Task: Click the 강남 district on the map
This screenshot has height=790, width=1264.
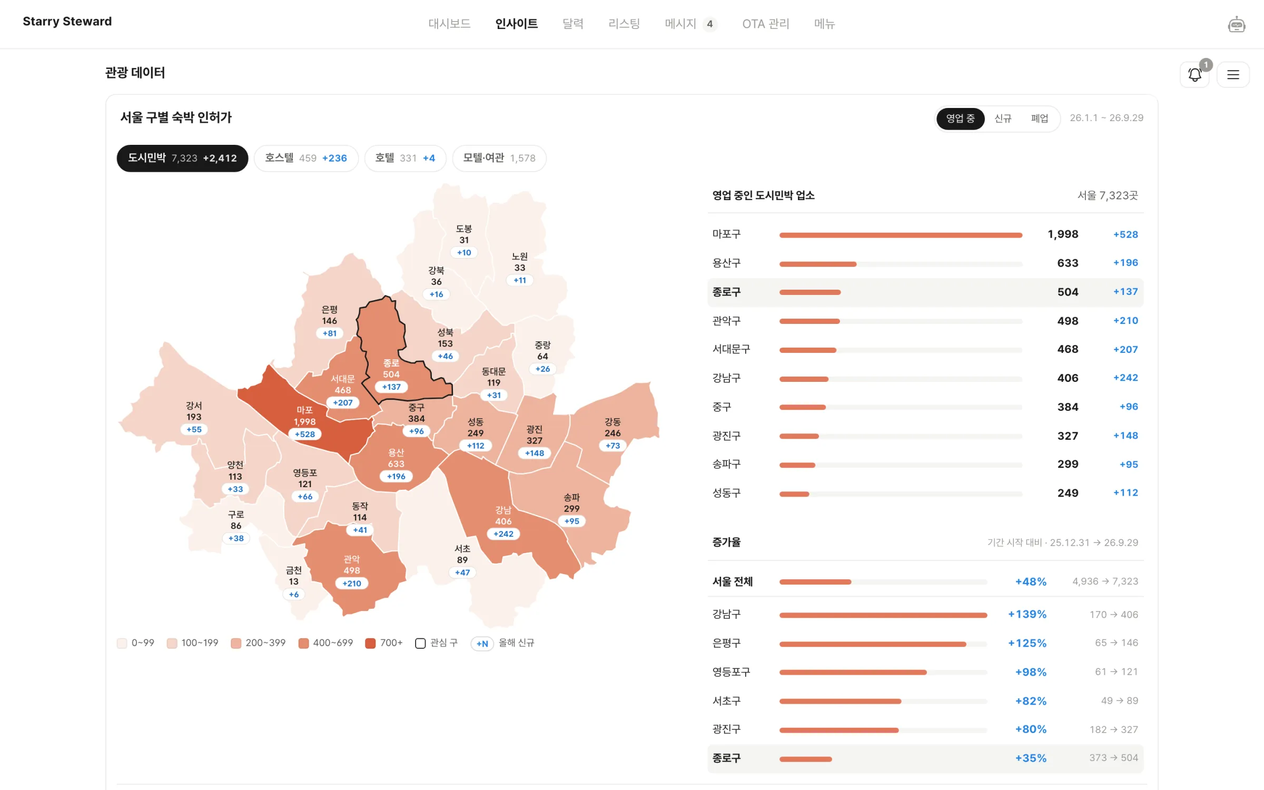Action: [503, 516]
